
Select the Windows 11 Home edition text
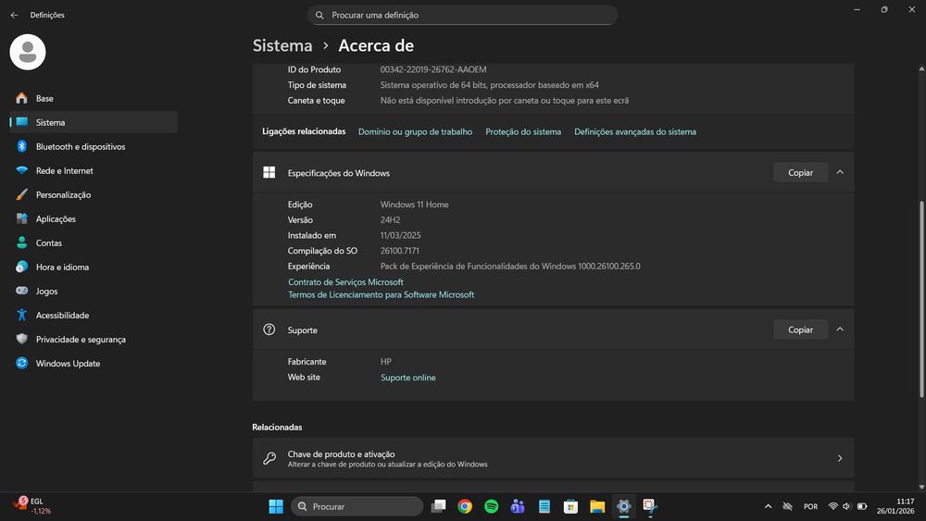pos(415,205)
